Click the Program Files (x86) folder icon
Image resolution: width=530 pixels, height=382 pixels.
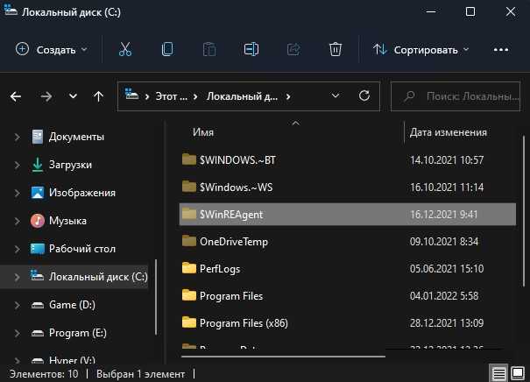click(189, 322)
